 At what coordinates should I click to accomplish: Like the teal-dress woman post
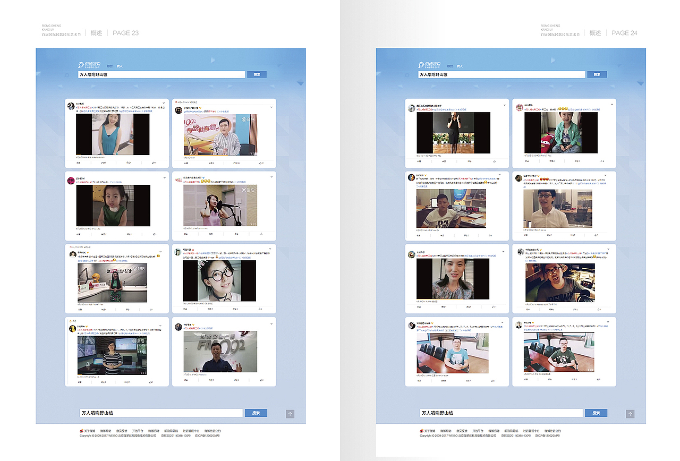[155, 163]
